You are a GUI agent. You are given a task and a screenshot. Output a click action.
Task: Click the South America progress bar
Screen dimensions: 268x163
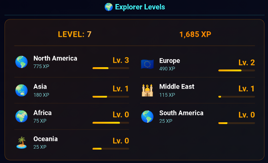click(237, 123)
